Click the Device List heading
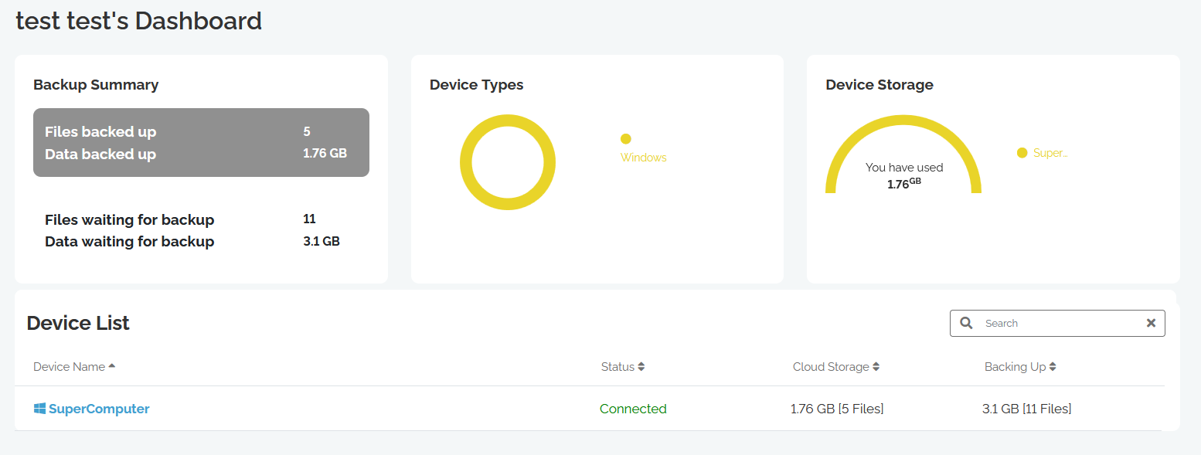This screenshot has width=1201, height=455. click(78, 323)
